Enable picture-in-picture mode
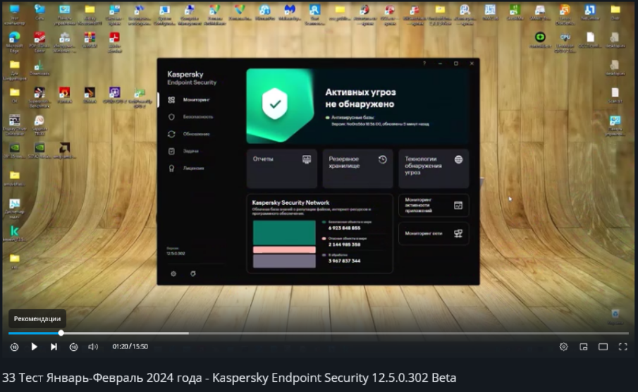This screenshot has height=392, width=638. (584, 346)
